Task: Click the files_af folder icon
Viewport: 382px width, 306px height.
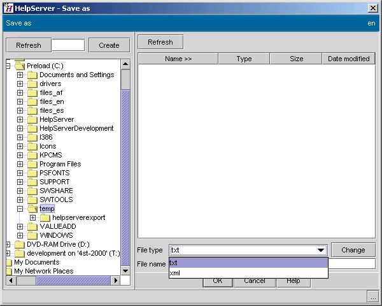Action: 32,92
